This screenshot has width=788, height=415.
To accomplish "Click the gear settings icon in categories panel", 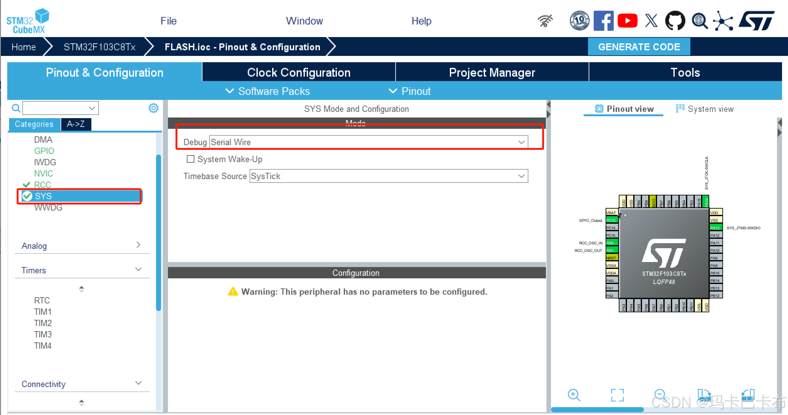I will click(153, 108).
